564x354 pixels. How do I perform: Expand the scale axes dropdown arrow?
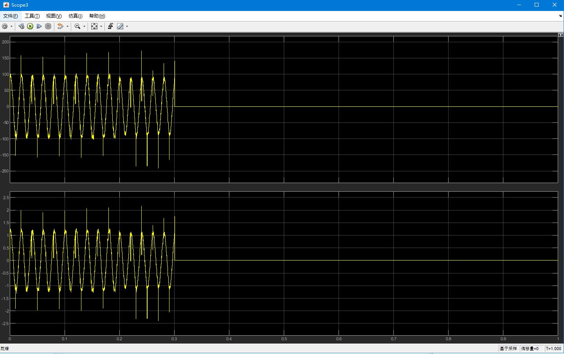click(101, 27)
